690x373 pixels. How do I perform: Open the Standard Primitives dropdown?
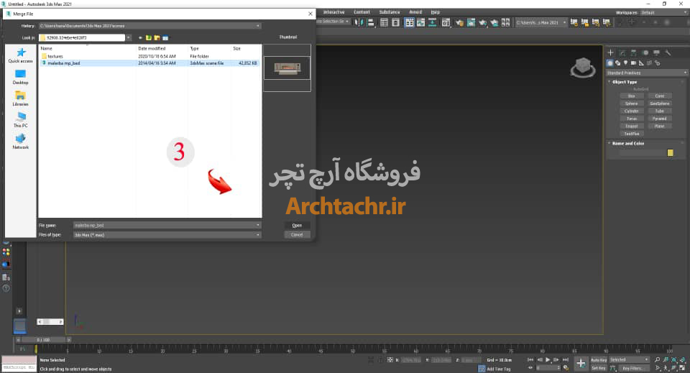(646, 73)
